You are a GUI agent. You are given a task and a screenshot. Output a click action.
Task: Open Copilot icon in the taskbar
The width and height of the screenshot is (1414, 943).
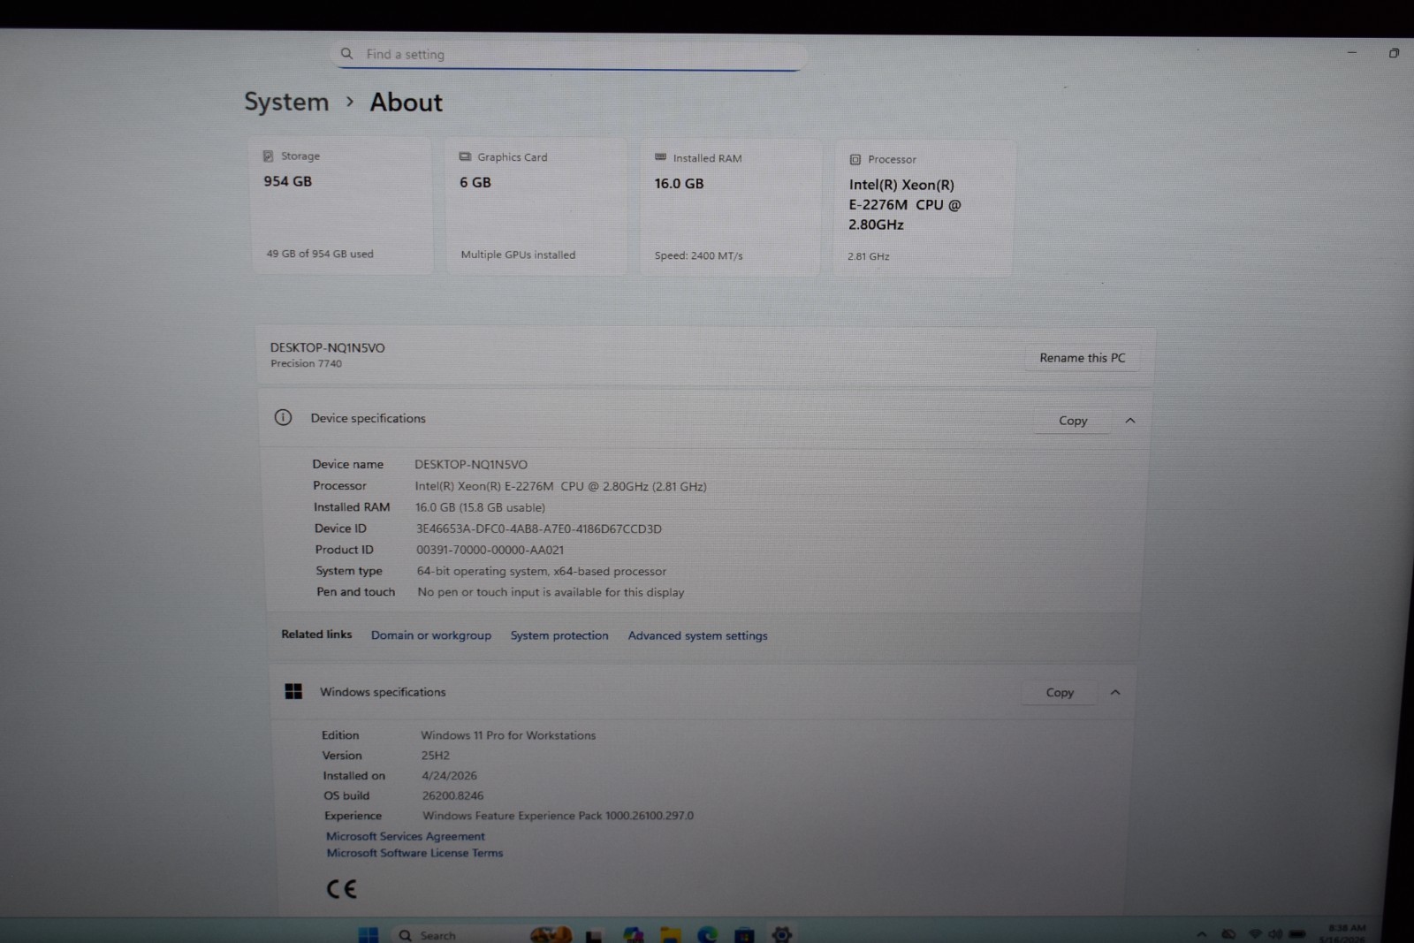coord(634,935)
